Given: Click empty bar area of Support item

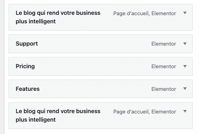Looking at the screenshot, I should [95, 44].
